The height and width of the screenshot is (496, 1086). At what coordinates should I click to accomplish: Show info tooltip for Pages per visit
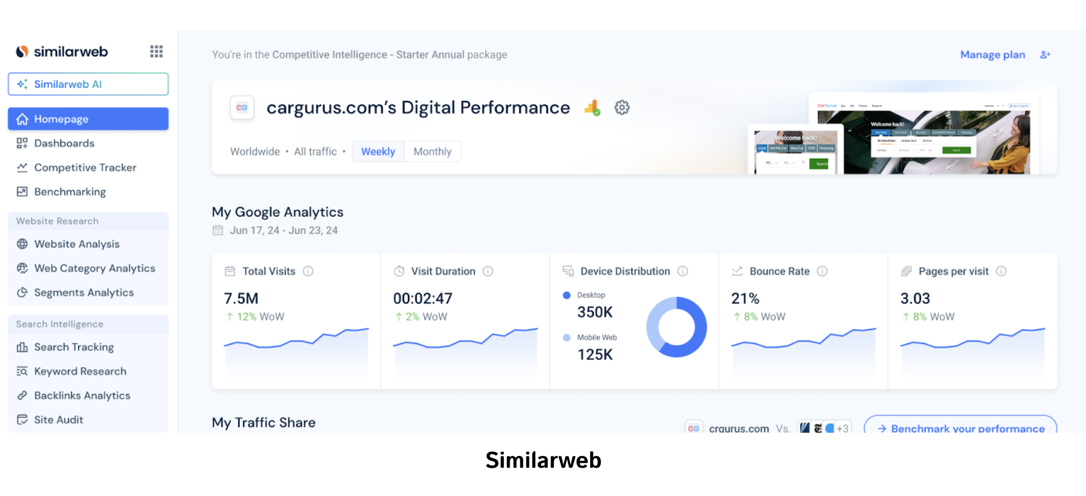point(1001,271)
